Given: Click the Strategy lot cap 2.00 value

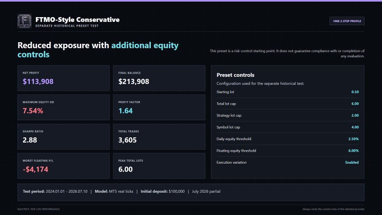Looking at the screenshot, I should (x=355, y=115).
